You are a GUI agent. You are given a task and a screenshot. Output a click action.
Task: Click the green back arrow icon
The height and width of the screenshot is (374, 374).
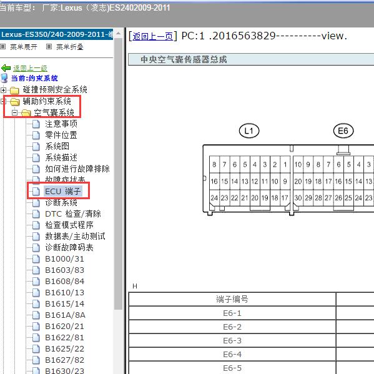tap(6, 68)
